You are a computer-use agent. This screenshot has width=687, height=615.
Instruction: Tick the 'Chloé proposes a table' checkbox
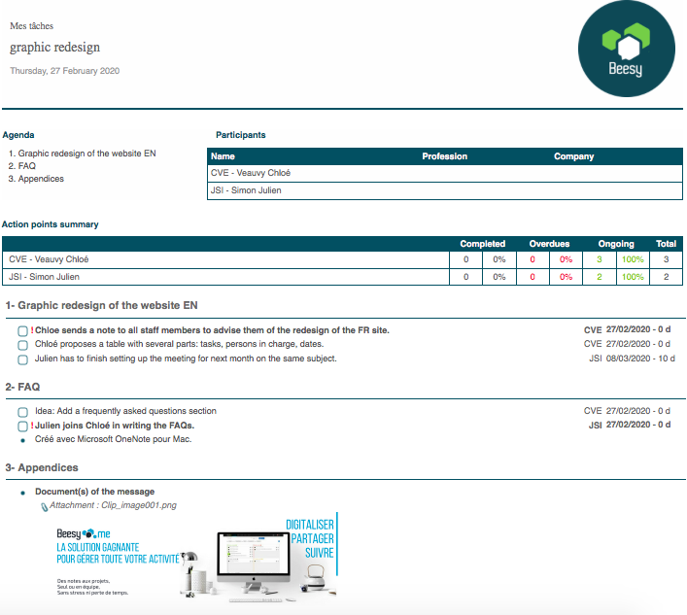pos(22,345)
